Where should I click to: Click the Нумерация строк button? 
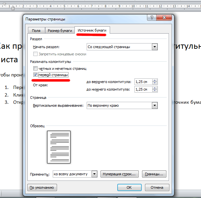click(x=120, y=174)
